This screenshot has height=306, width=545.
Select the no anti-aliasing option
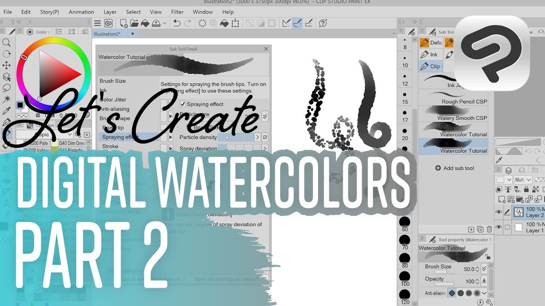coord(452,293)
